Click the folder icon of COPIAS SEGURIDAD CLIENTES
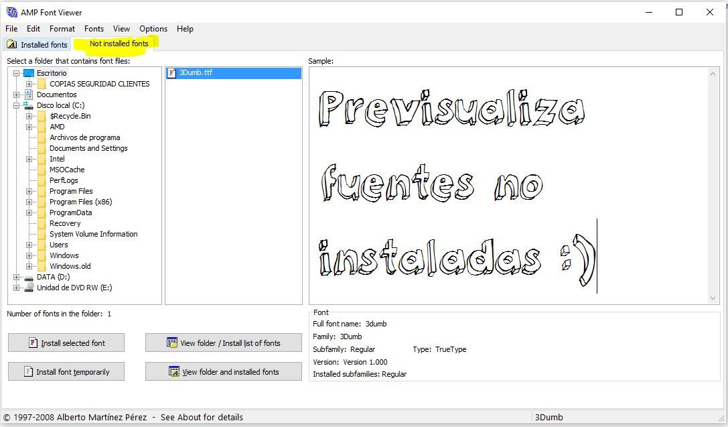Viewport: 728px width, 427px height. pyautogui.click(x=42, y=84)
